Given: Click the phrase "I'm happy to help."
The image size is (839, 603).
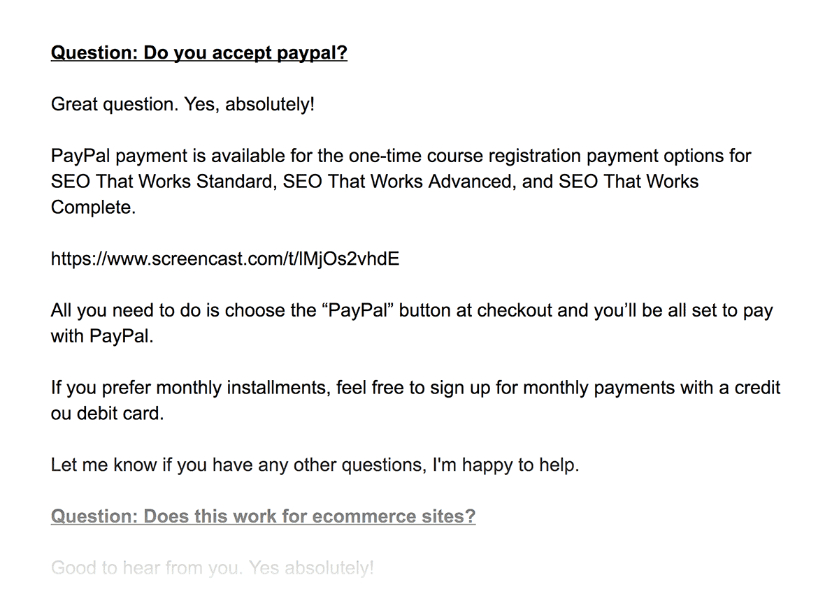Looking at the screenshot, I should (x=506, y=465).
